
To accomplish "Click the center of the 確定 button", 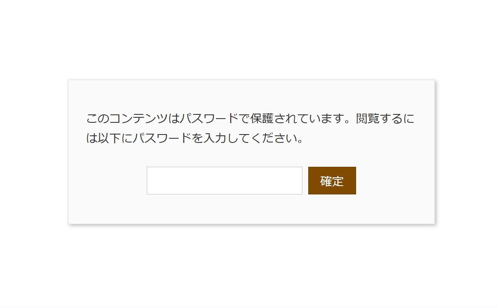I will click(332, 181).
